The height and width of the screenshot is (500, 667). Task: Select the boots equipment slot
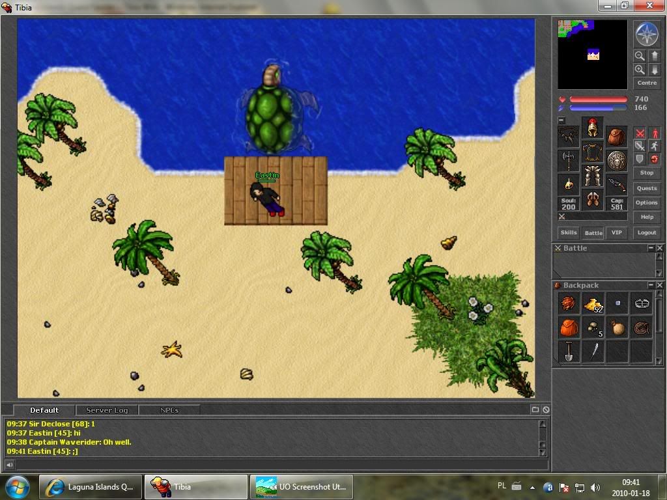(x=592, y=200)
